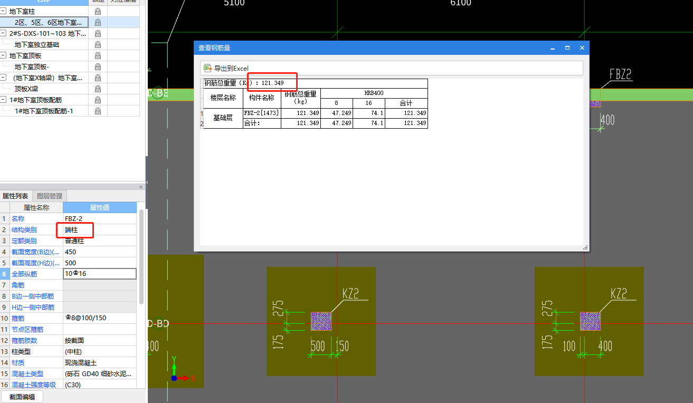Close the property panel with X icon
Image resolution: width=693 pixels, height=403 pixels.
[x=141, y=187]
